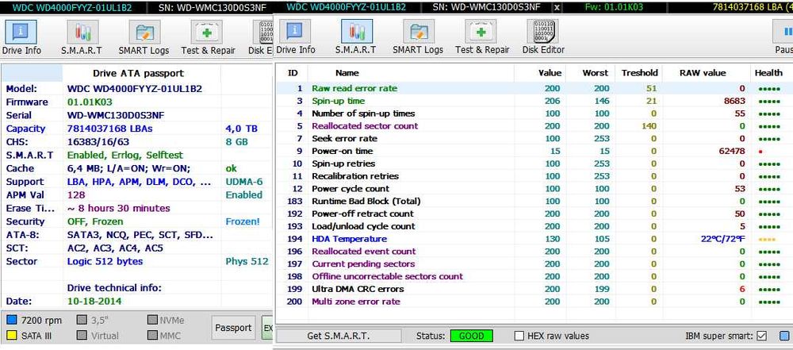Image resolution: width=793 pixels, height=350 pixels.
Task: Sort by the Value column header
Action: (550, 73)
